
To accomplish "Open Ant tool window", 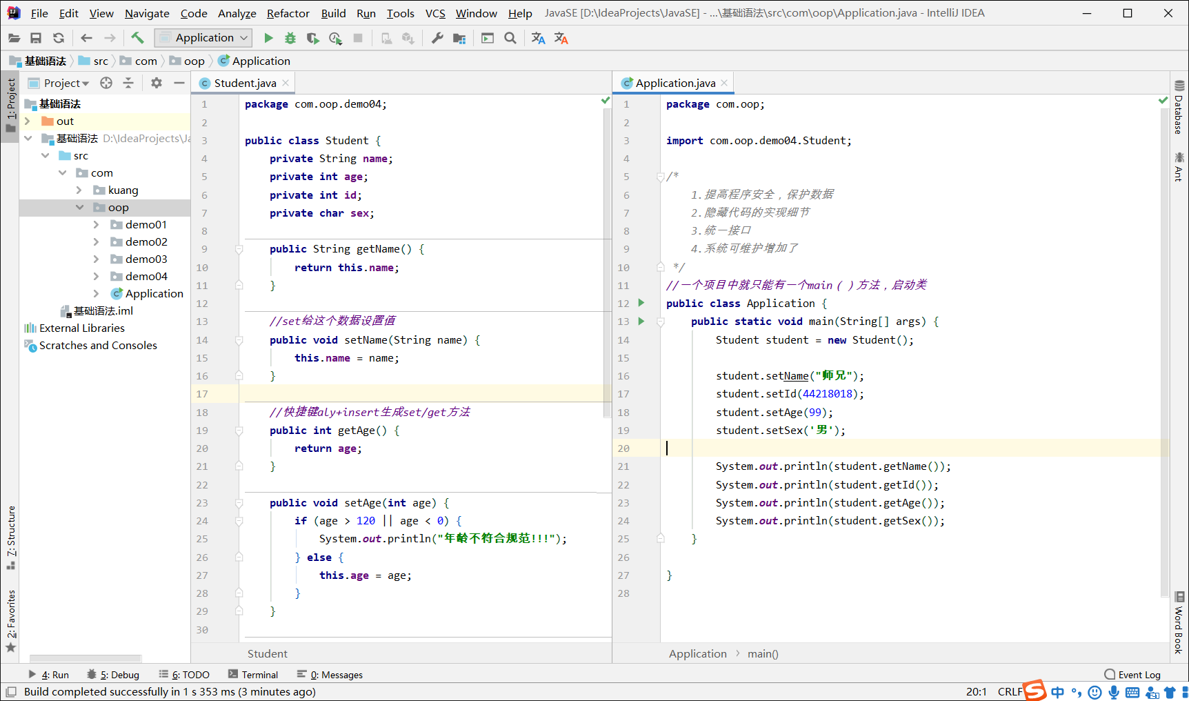I will coord(1179,167).
